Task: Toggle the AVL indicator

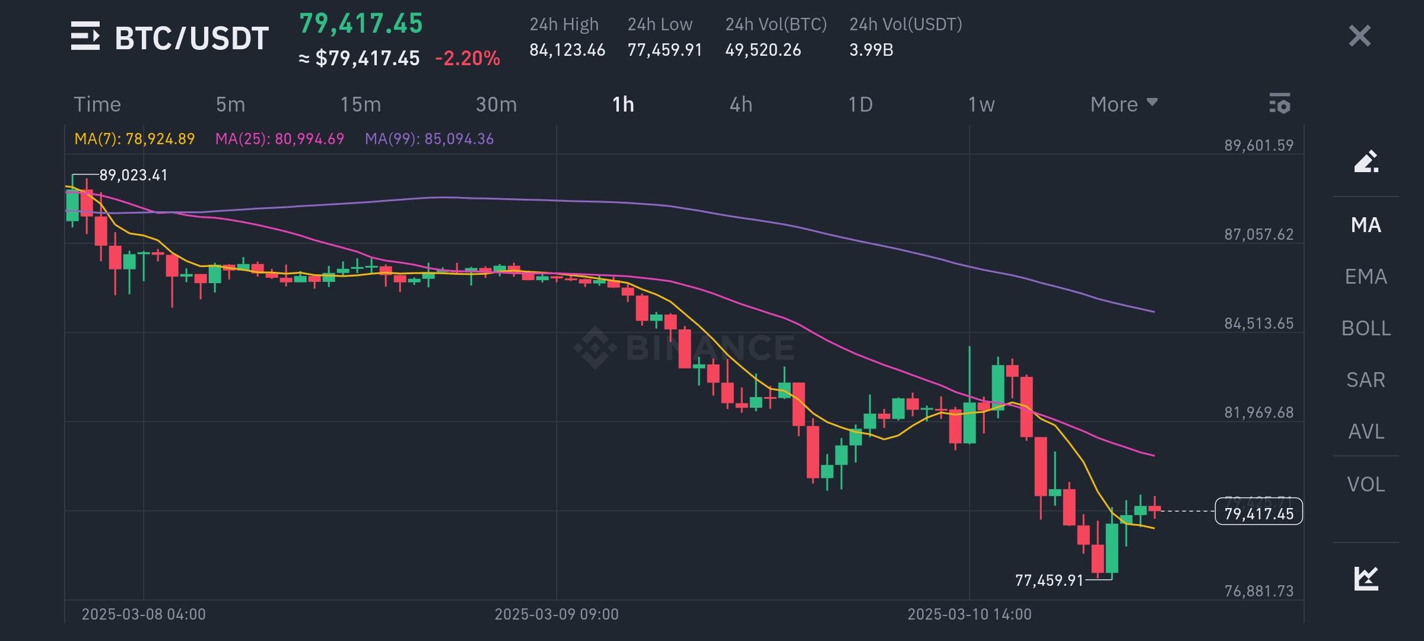Action: (x=1366, y=431)
